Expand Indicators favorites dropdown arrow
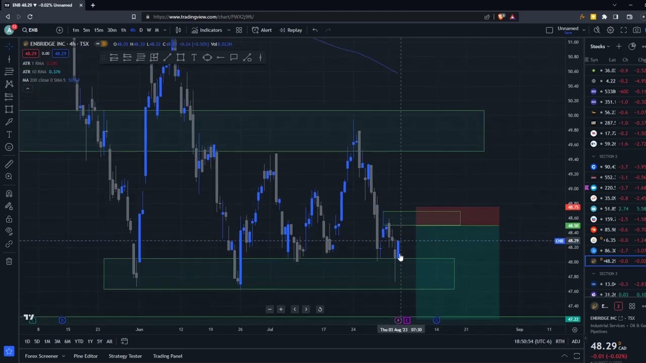 (x=229, y=30)
